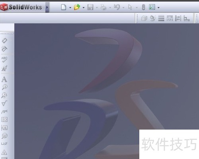Click the Hide/Show Edges icon
This screenshot has width=199, height=159.
click(178, 18)
